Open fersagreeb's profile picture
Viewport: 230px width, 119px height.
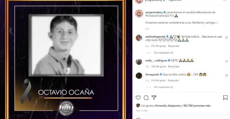(x=139, y=76)
